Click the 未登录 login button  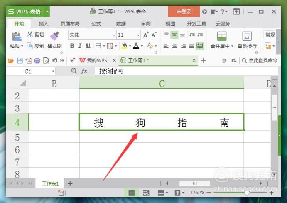click(x=184, y=12)
